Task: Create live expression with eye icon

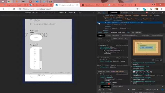Action: [134, 90]
